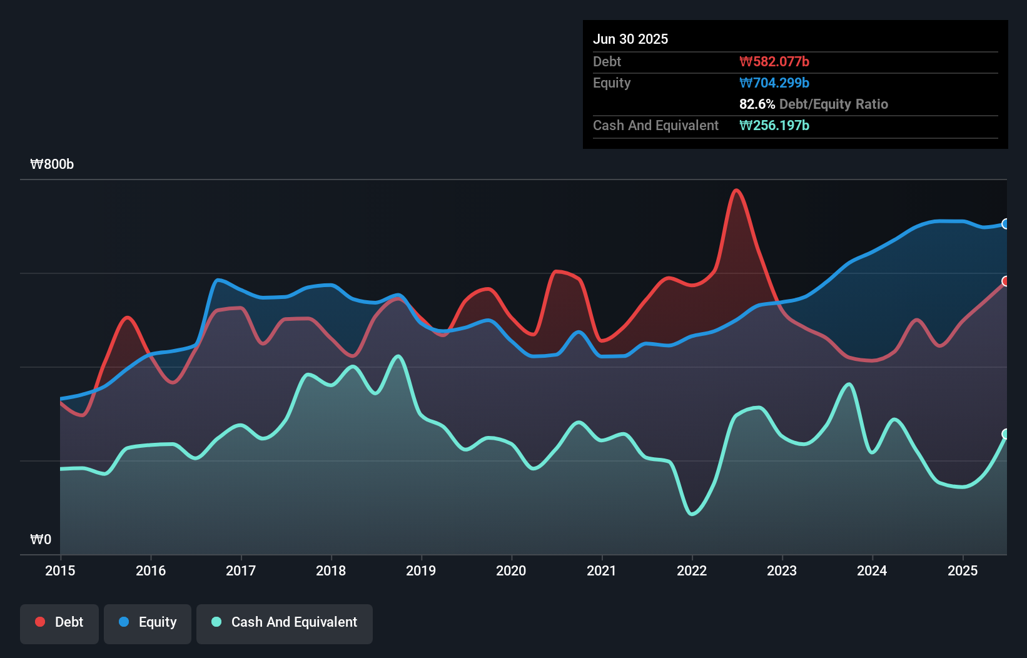This screenshot has width=1027, height=658.
Task: Click the Jun 30 2025 tooltip header
Action: (x=631, y=39)
